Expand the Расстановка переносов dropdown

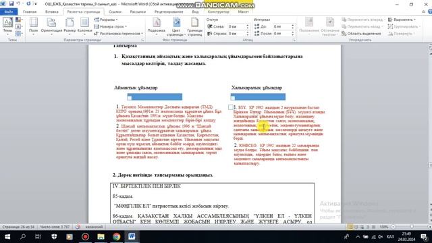coord(119,34)
